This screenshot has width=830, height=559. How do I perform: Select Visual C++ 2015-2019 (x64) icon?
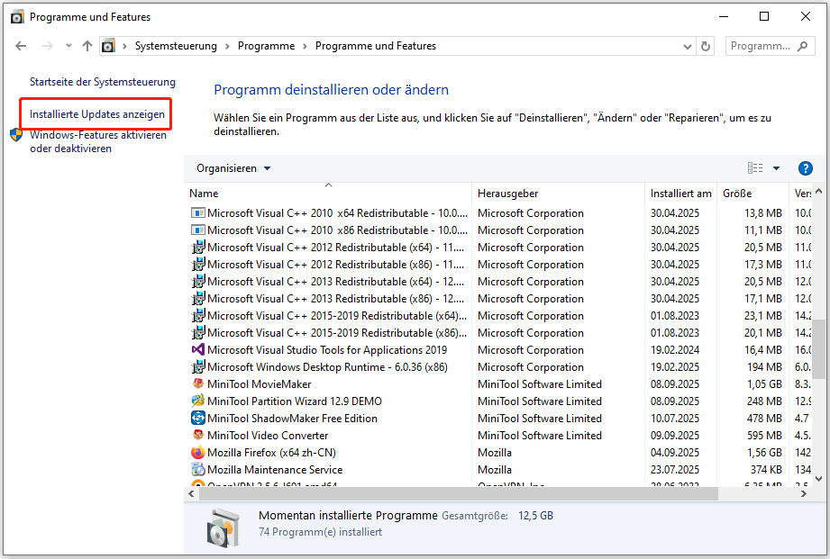point(198,316)
